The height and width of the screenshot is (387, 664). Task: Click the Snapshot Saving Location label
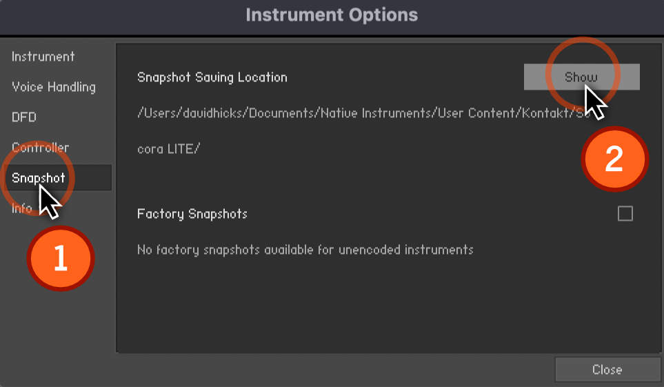click(212, 77)
